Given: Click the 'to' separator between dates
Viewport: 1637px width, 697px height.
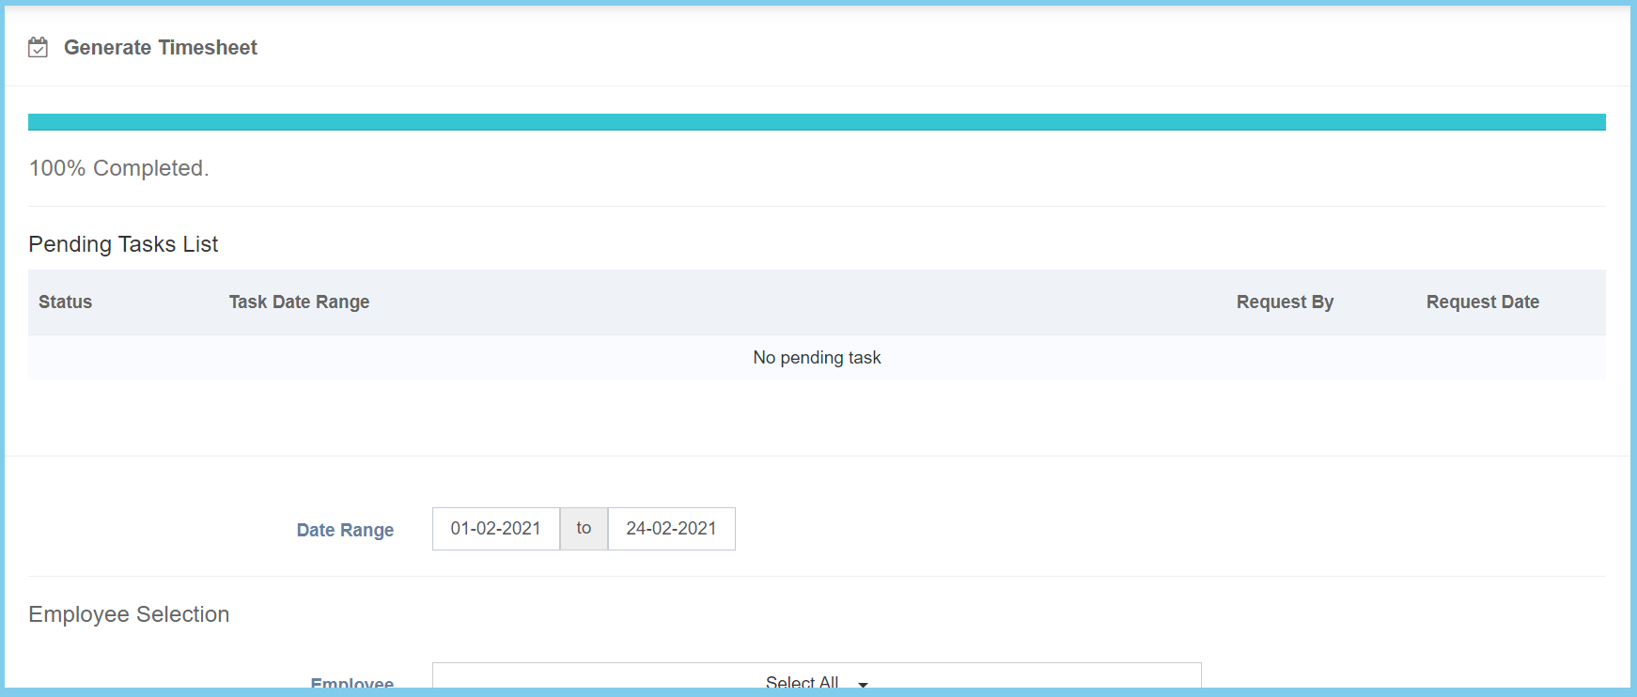Looking at the screenshot, I should pos(584,529).
